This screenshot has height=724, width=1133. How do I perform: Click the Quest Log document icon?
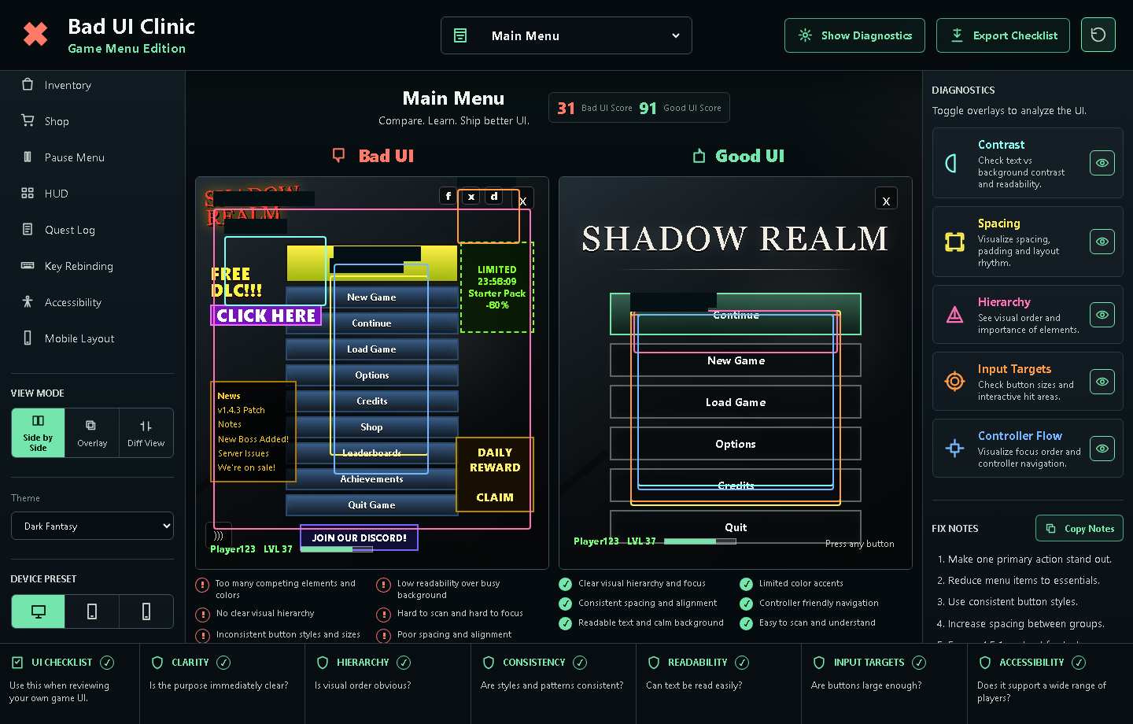coord(28,230)
